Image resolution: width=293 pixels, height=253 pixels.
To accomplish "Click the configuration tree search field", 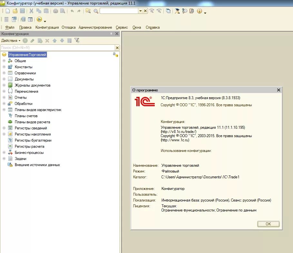I will (x=58, y=48).
